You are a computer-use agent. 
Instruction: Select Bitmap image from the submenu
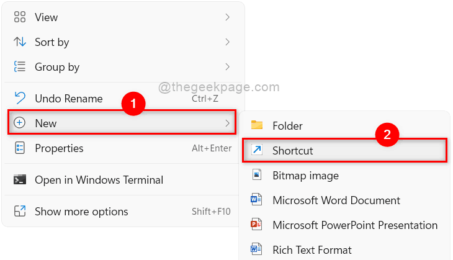point(305,176)
